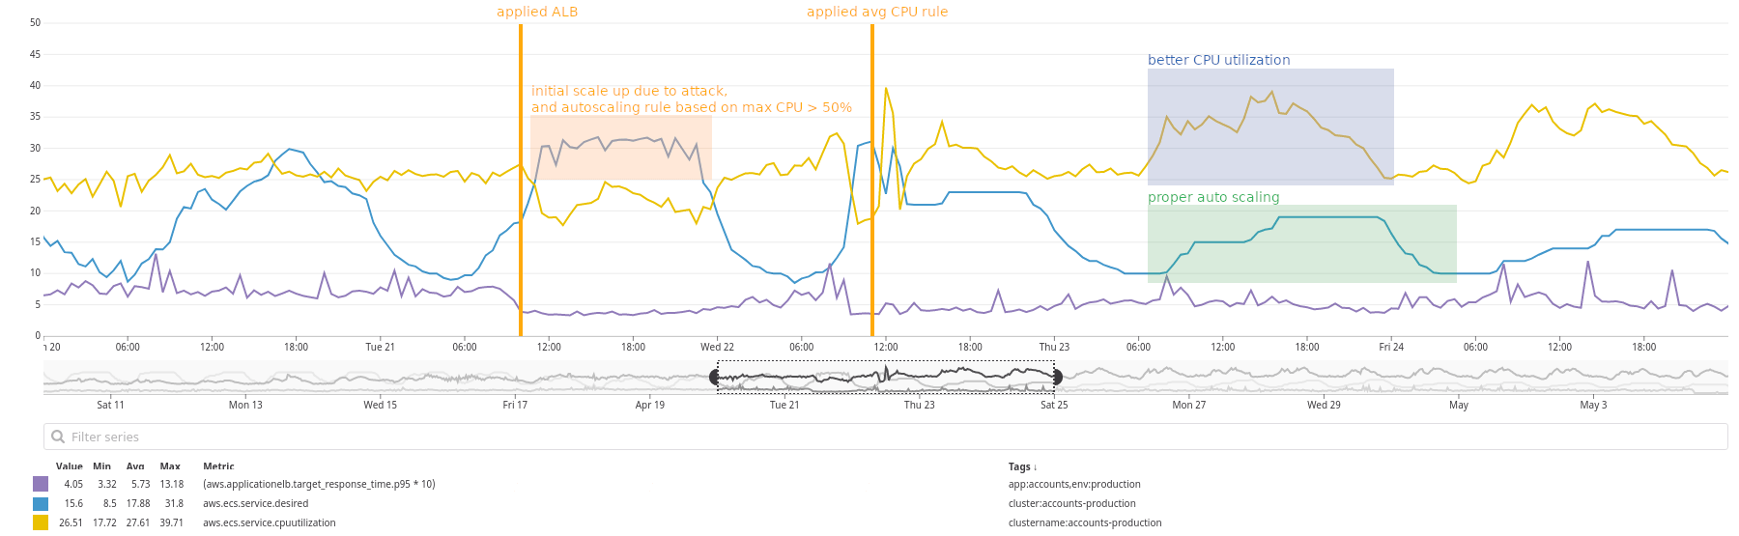Sort the legend by Metric column header
Image resolution: width=1739 pixels, height=536 pixels.
coord(218,466)
